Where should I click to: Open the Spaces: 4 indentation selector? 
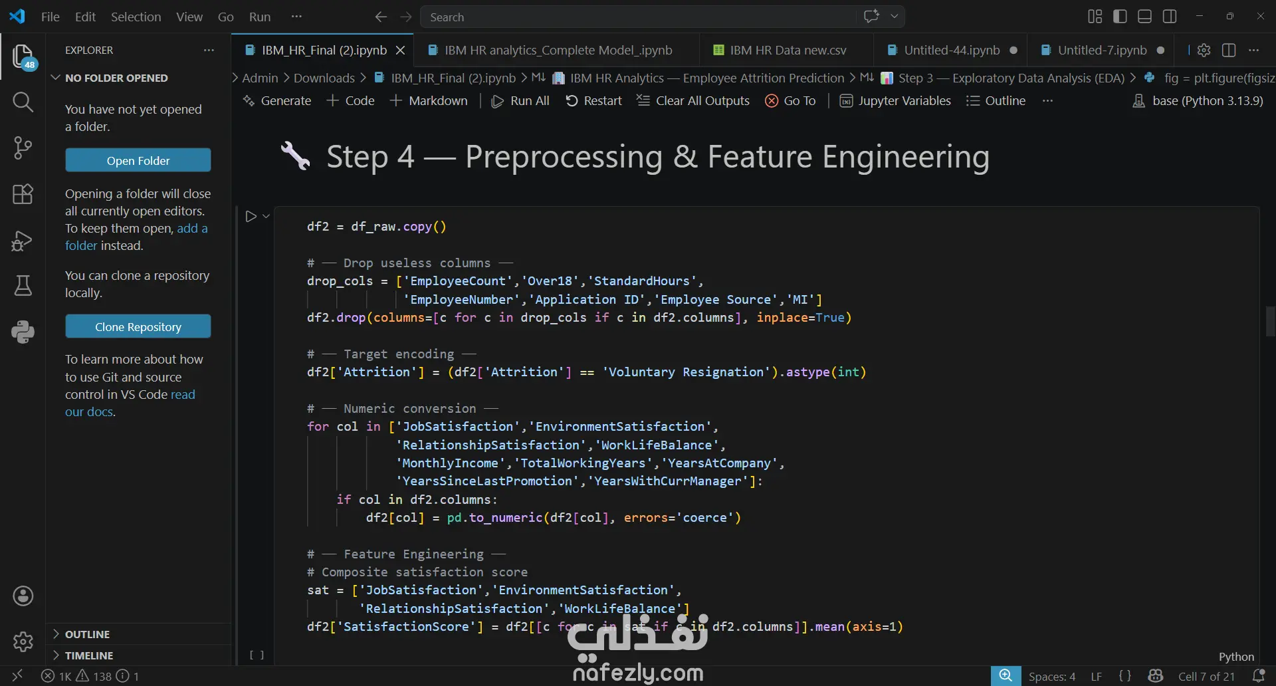point(1052,676)
